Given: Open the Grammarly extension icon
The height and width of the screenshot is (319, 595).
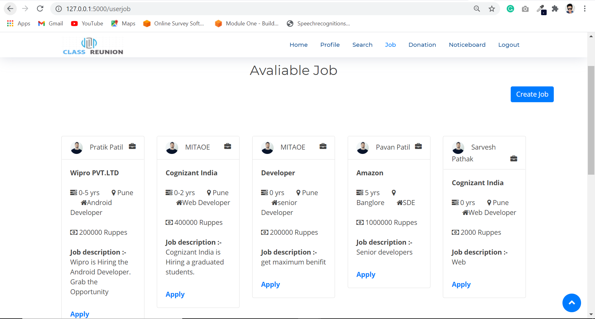Looking at the screenshot, I should [510, 9].
